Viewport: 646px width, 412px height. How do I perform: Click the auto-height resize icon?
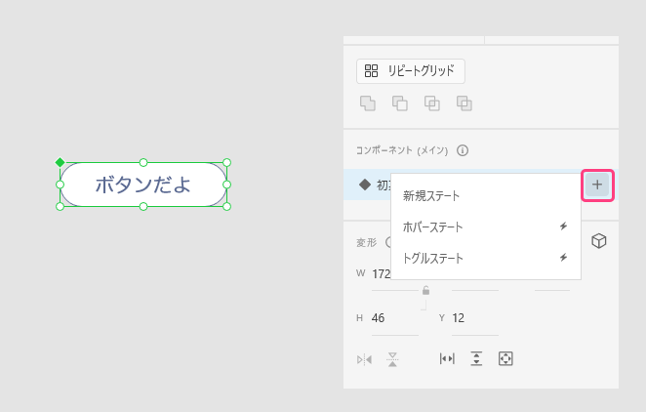476,359
